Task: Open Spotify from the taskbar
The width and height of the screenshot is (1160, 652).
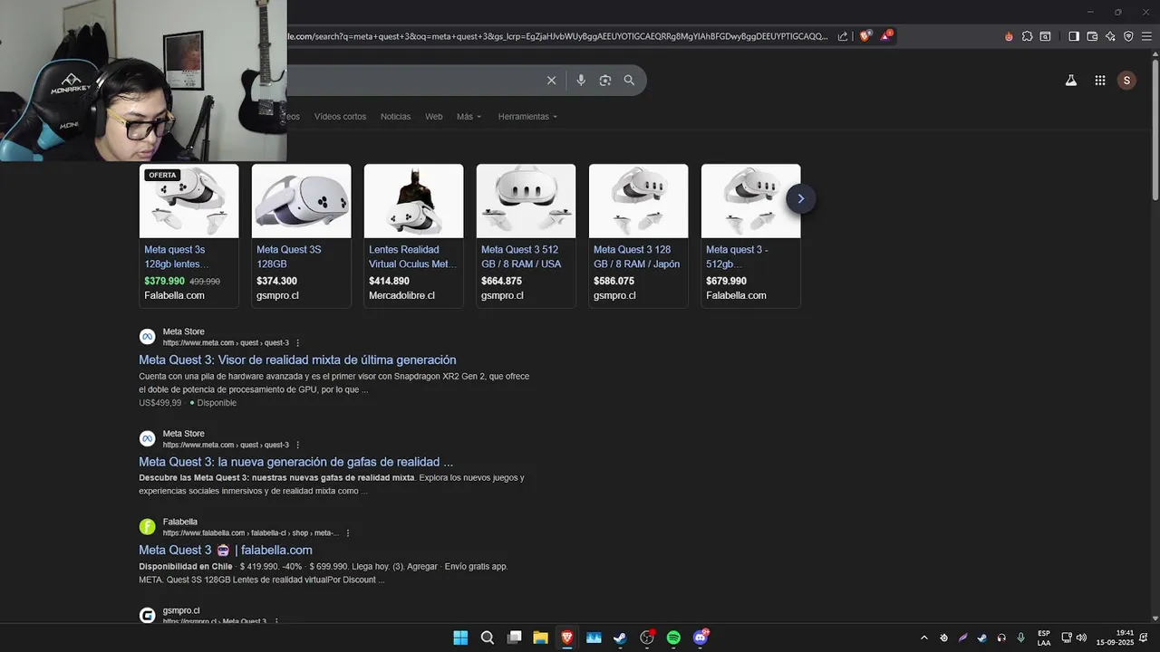Action: pyautogui.click(x=673, y=638)
